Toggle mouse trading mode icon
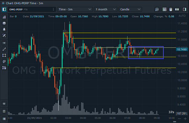The image size is (189, 123). point(171,9)
